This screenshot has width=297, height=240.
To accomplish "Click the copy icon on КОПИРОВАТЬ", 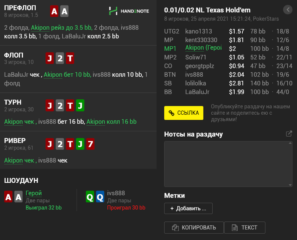I will (175, 228).
